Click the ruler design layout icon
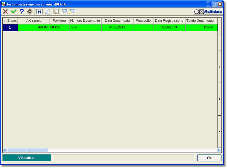This screenshot has height=168, width=227. 56,12
